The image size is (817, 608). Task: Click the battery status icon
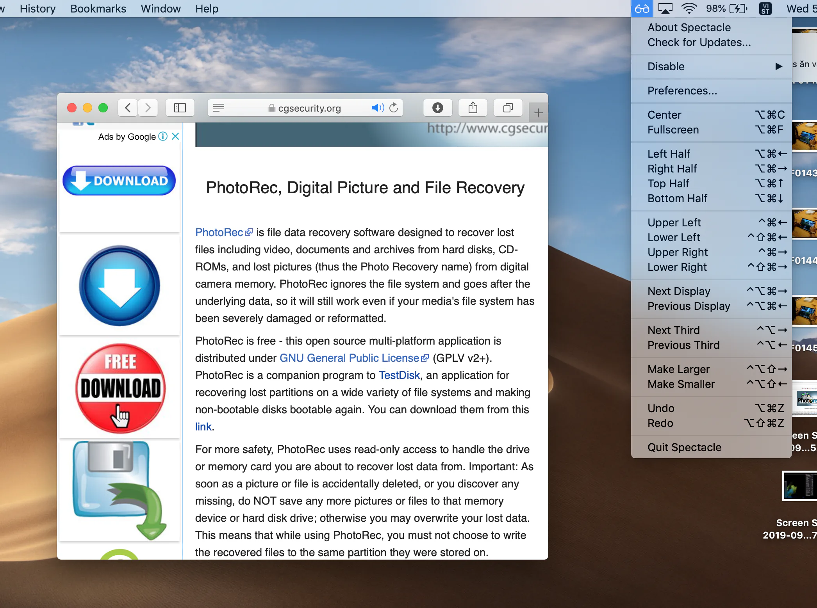[x=739, y=9]
